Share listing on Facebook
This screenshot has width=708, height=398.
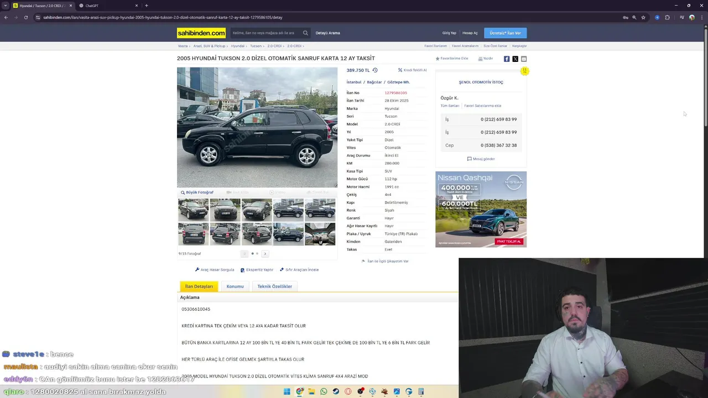pos(507,59)
